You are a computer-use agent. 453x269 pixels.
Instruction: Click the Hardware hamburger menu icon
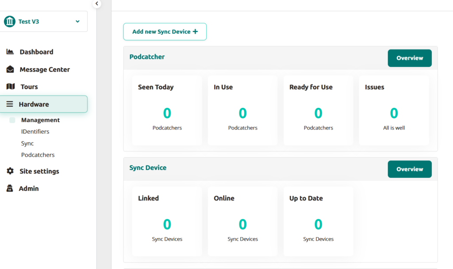coord(10,104)
